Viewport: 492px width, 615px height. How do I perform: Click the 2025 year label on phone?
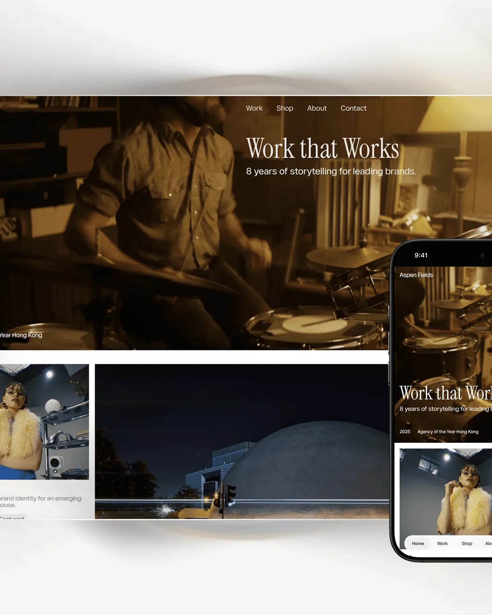pos(405,431)
